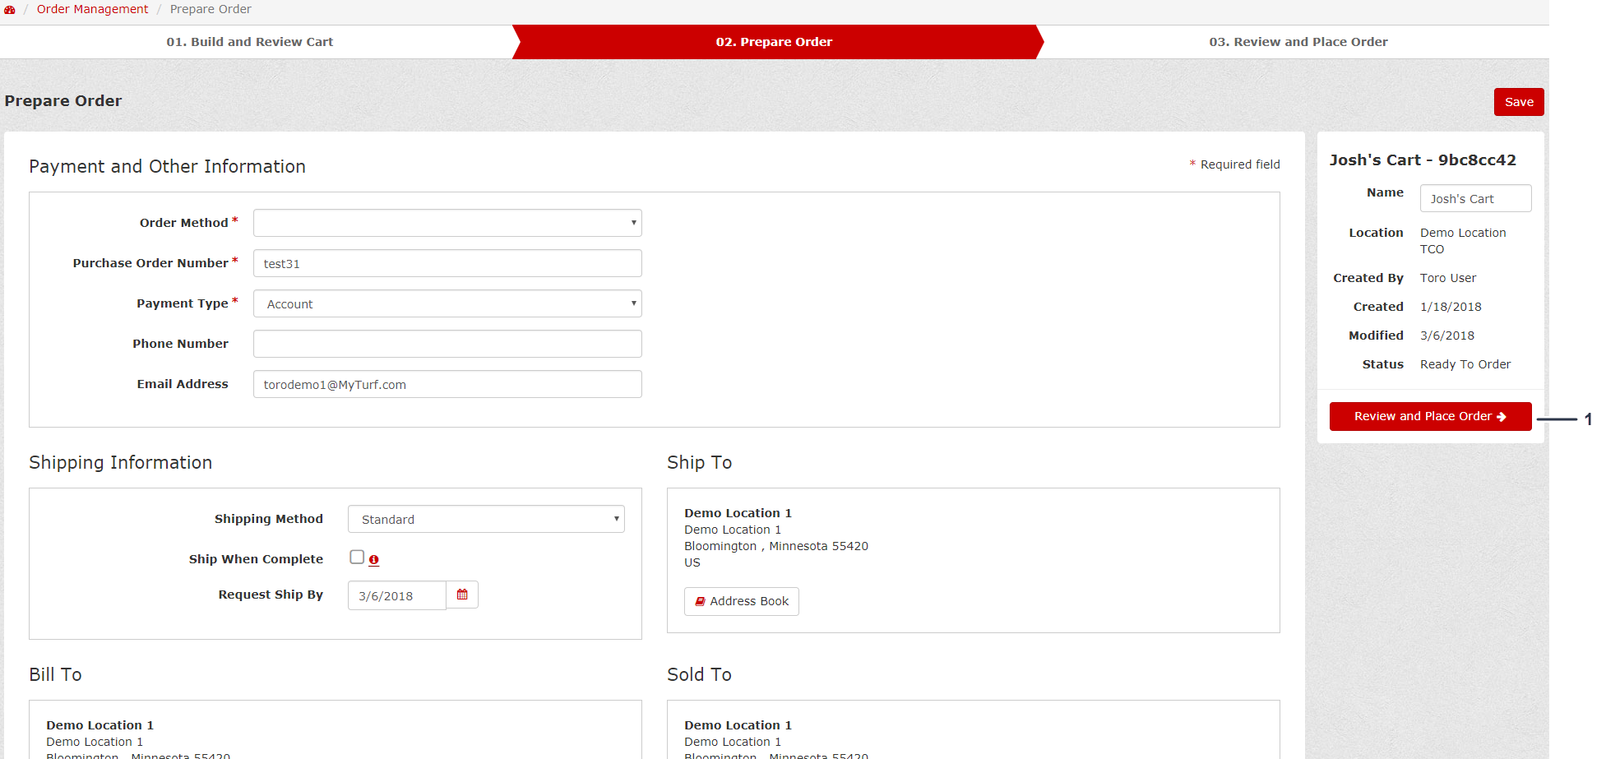Click the Email Address text field
The width and height of the screenshot is (1606, 759).
[447, 385]
